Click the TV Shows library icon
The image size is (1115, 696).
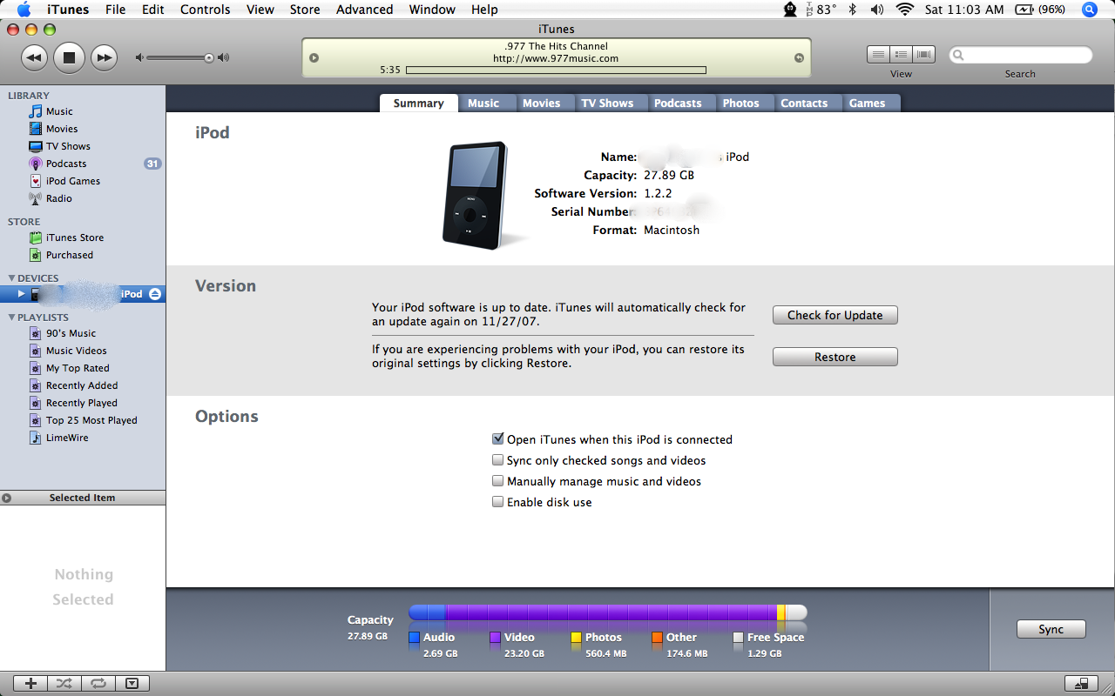point(36,146)
